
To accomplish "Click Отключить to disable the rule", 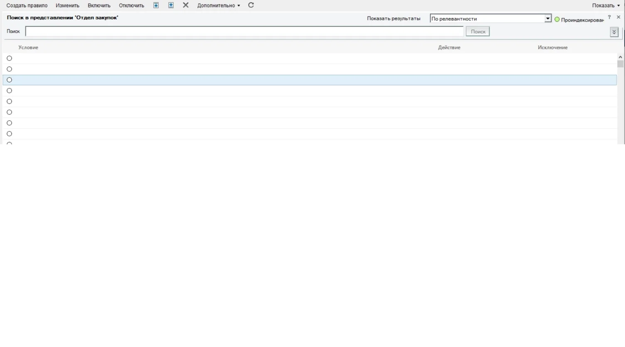I will 131,5.
